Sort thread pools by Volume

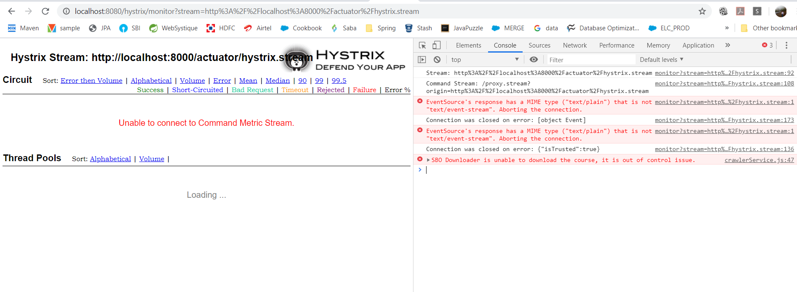pos(152,159)
